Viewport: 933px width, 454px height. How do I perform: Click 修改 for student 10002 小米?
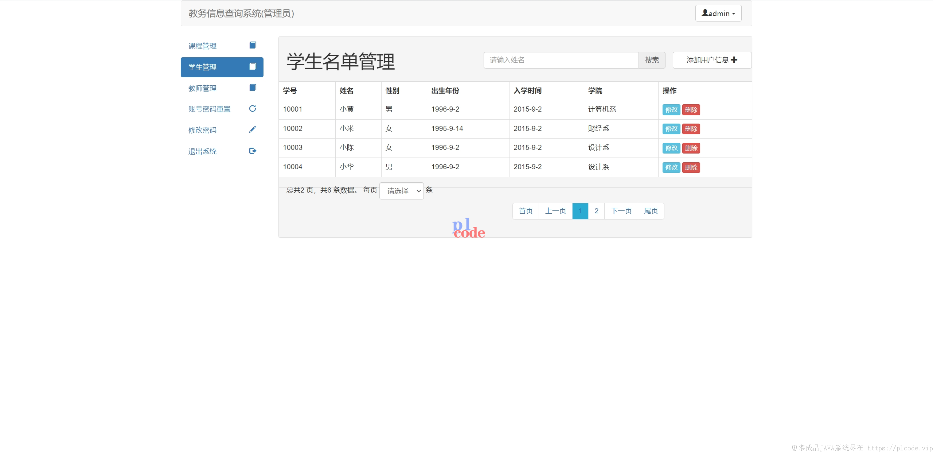[671, 129]
